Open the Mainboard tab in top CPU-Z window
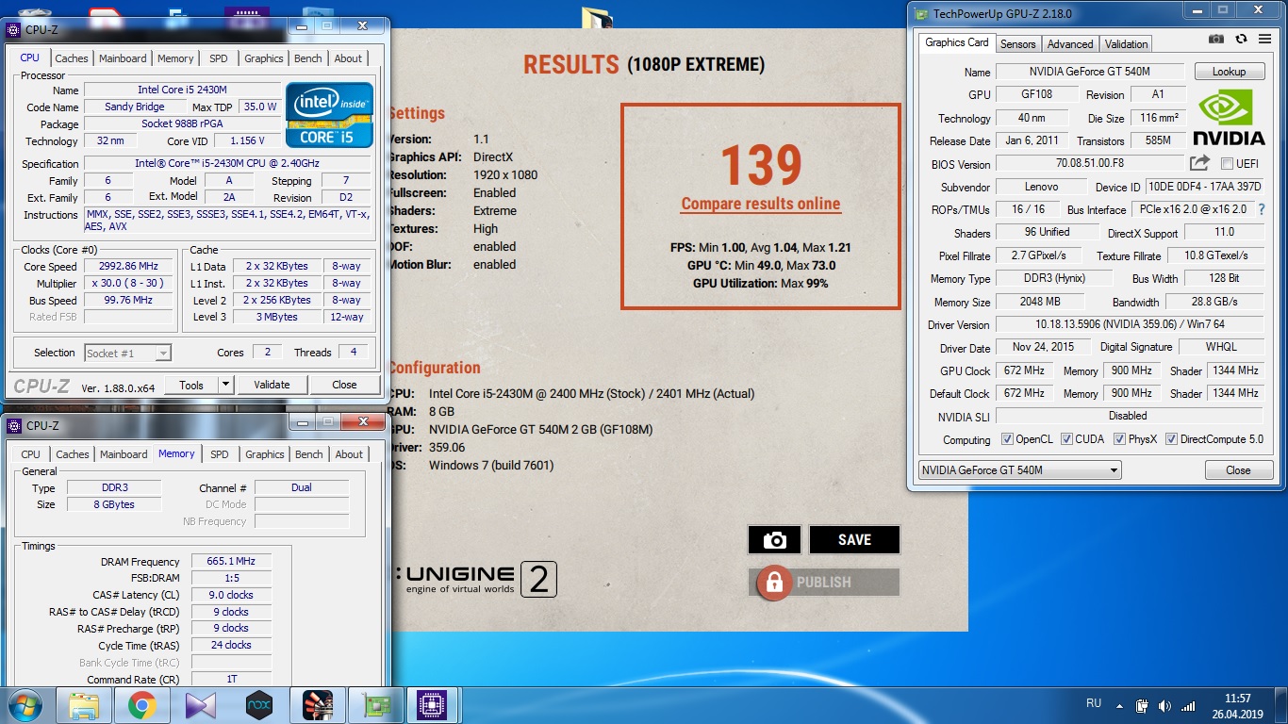The image size is (1288, 724). point(124,58)
